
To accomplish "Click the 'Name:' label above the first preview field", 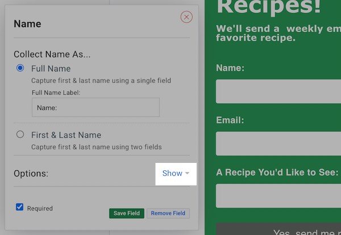I will click(230, 68).
